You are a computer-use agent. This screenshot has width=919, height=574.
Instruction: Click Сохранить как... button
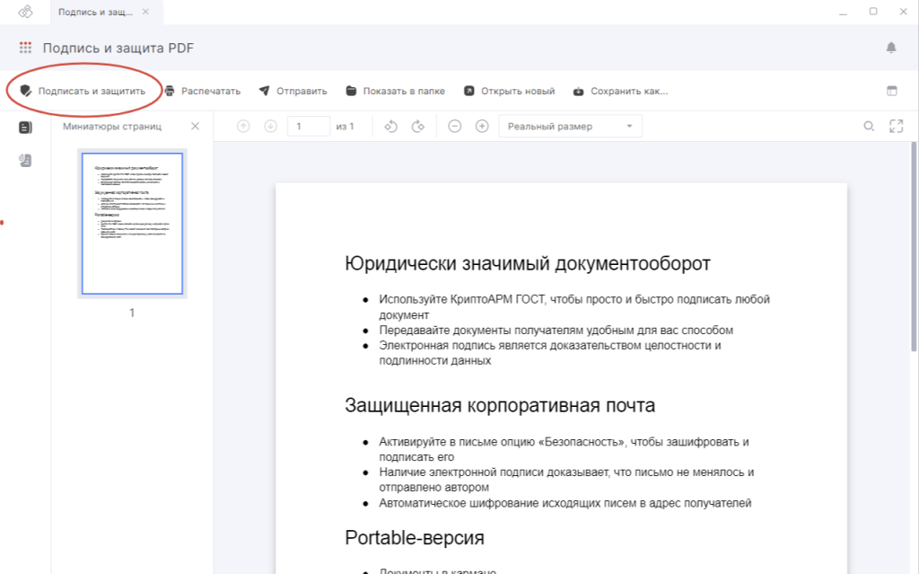click(x=621, y=91)
